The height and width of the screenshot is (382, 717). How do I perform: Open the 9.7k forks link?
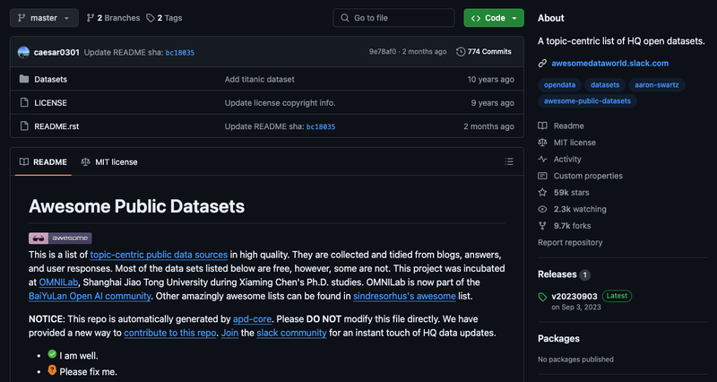[x=572, y=226]
